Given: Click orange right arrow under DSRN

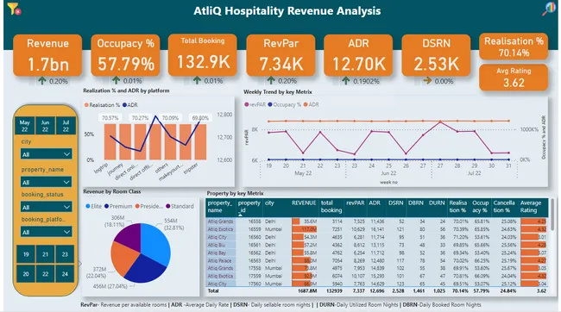Looking at the screenshot, I should (427, 81).
